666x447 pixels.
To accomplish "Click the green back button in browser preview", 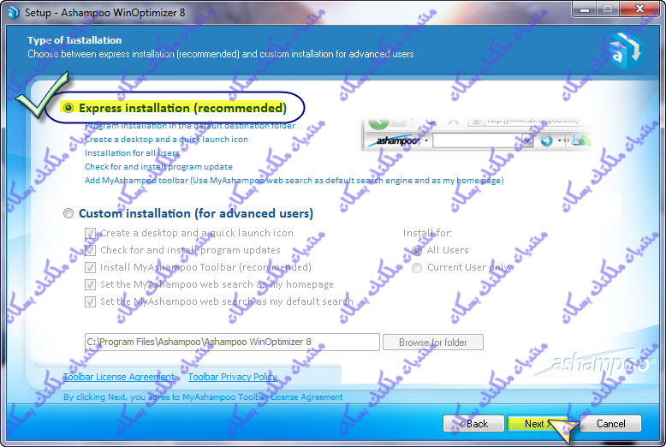I will click(378, 121).
